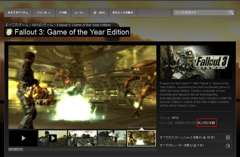Click the release date 2009年10月13日 text
The height and width of the screenshot is (157, 240).
[x=185, y=123]
